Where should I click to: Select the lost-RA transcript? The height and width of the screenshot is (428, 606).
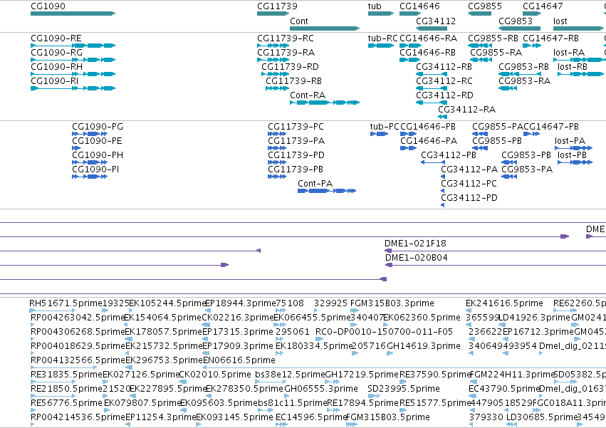pyautogui.click(x=578, y=60)
